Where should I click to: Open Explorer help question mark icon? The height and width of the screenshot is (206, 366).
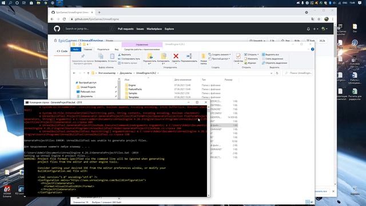[x=313, y=49]
